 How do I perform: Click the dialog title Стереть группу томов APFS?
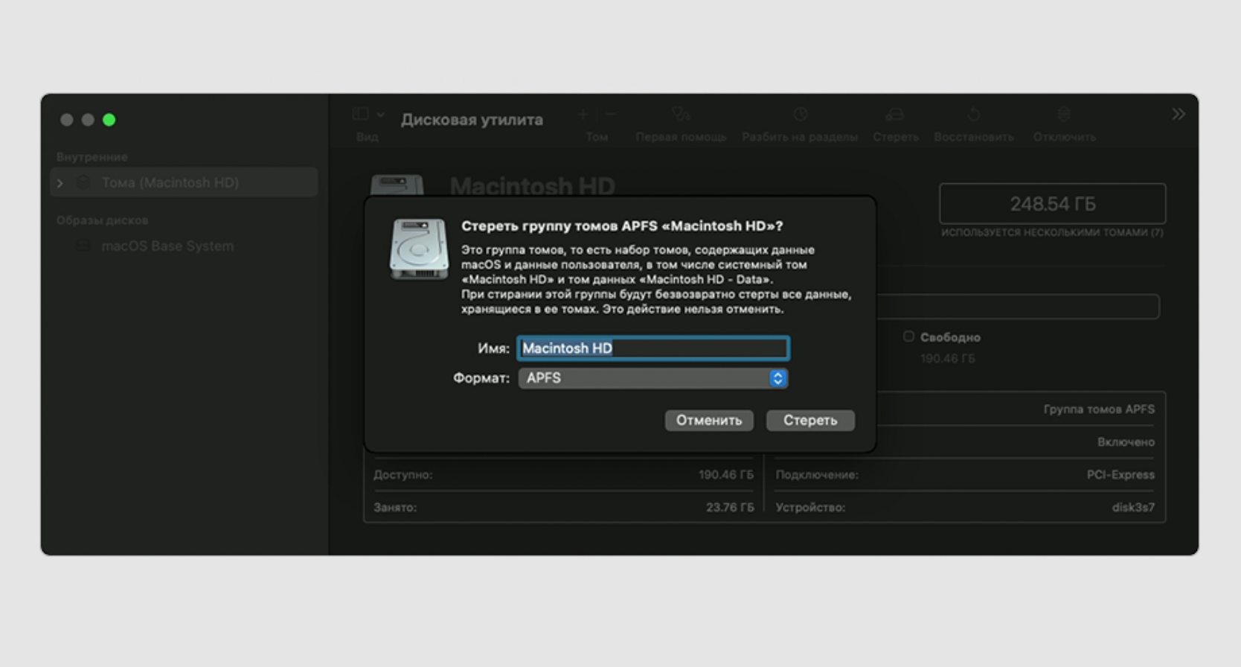tap(621, 226)
